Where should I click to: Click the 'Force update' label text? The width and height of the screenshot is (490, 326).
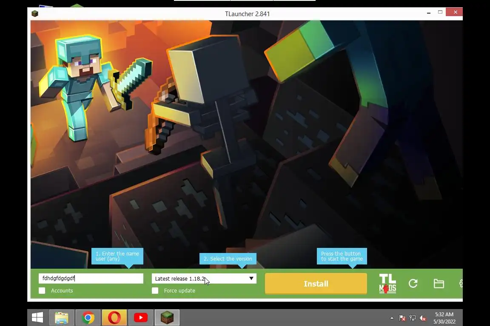point(179,291)
